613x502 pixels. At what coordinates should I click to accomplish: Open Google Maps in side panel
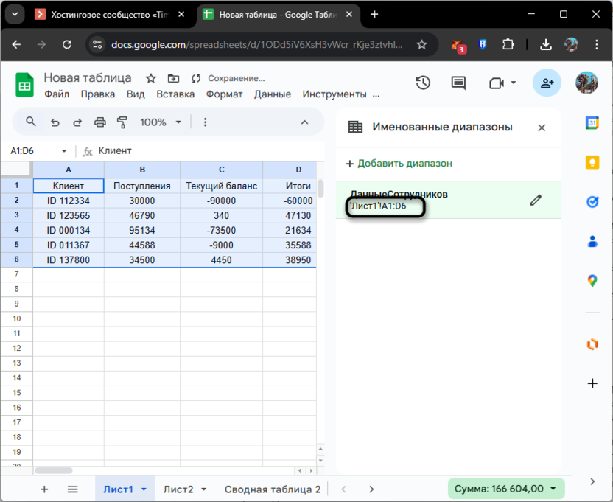tap(592, 280)
